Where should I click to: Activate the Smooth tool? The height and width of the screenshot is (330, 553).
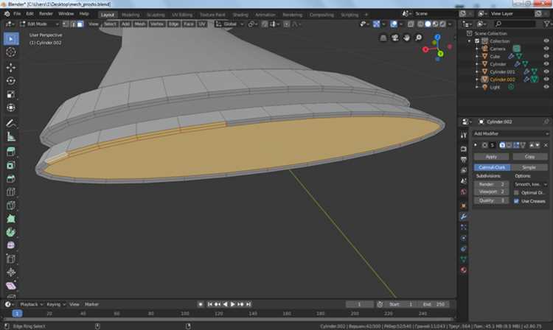click(11, 245)
